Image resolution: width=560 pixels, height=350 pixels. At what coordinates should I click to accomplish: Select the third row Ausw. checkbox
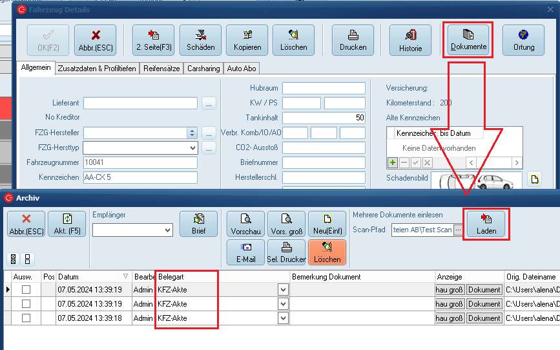click(x=26, y=318)
